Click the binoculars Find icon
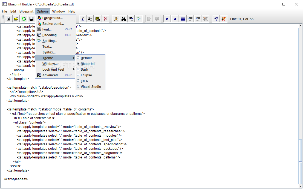This screenshot has width=303, height=189. click(123, 19)
